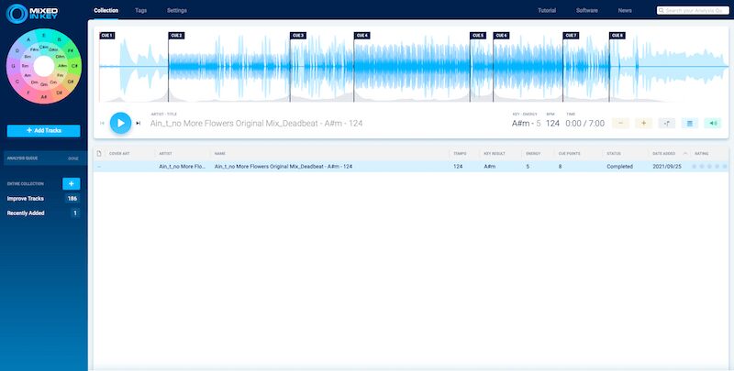
Task: Sort by Cue Points column header
Action: click(569, 154)
